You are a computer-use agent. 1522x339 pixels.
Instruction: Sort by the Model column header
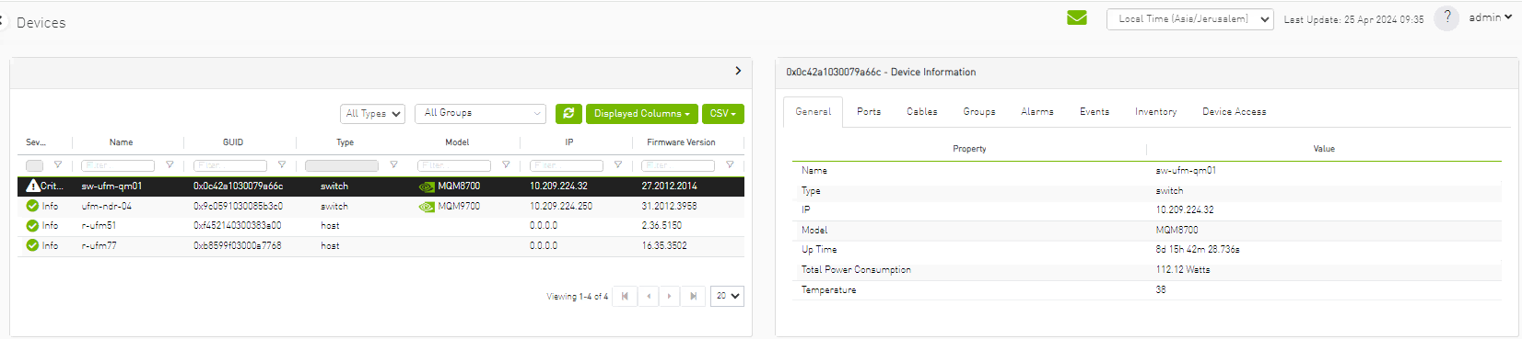click(x=457, y=142)
